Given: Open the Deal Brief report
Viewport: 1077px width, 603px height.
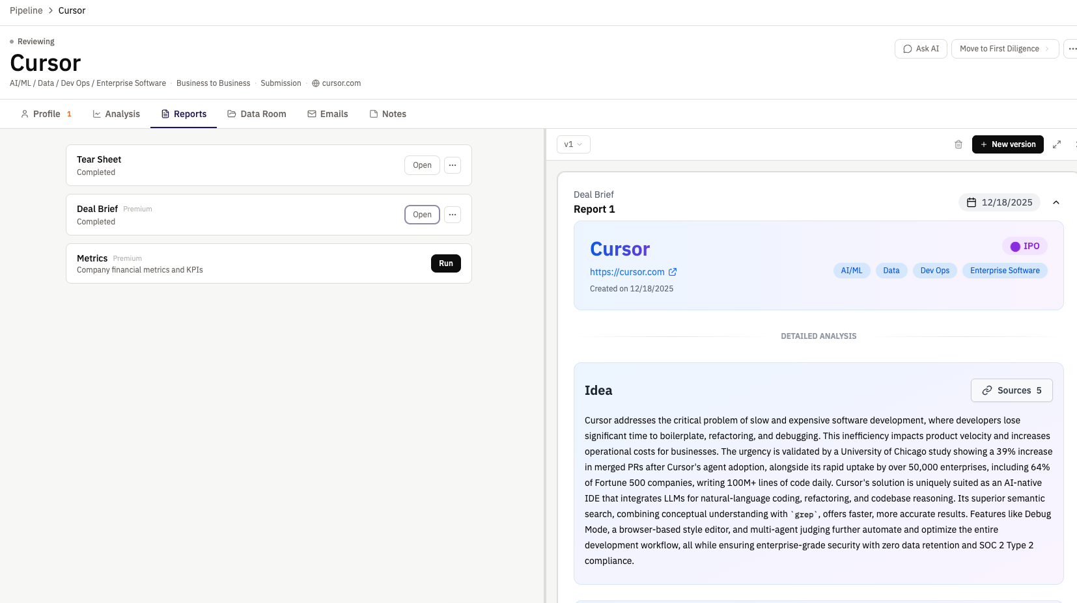Looking at the screenshot, I should coord(422,215).
